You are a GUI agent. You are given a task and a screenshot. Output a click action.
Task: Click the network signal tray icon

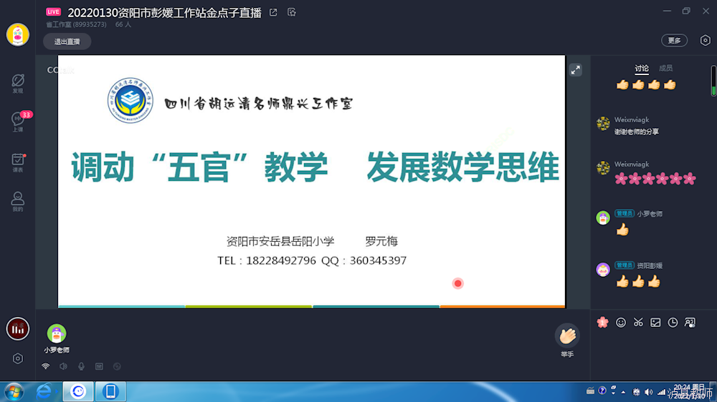[x=661, y=392]
